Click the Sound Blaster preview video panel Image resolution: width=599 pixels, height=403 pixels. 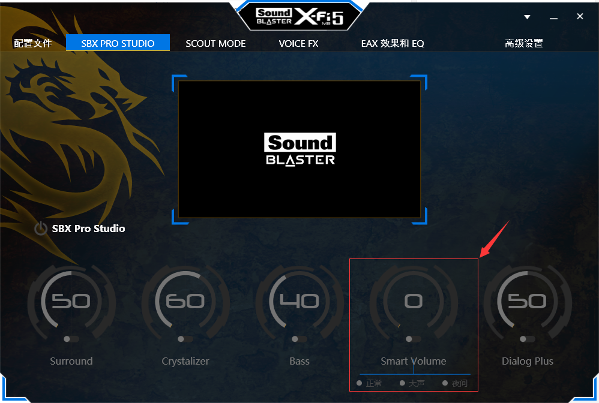[299, 149]
